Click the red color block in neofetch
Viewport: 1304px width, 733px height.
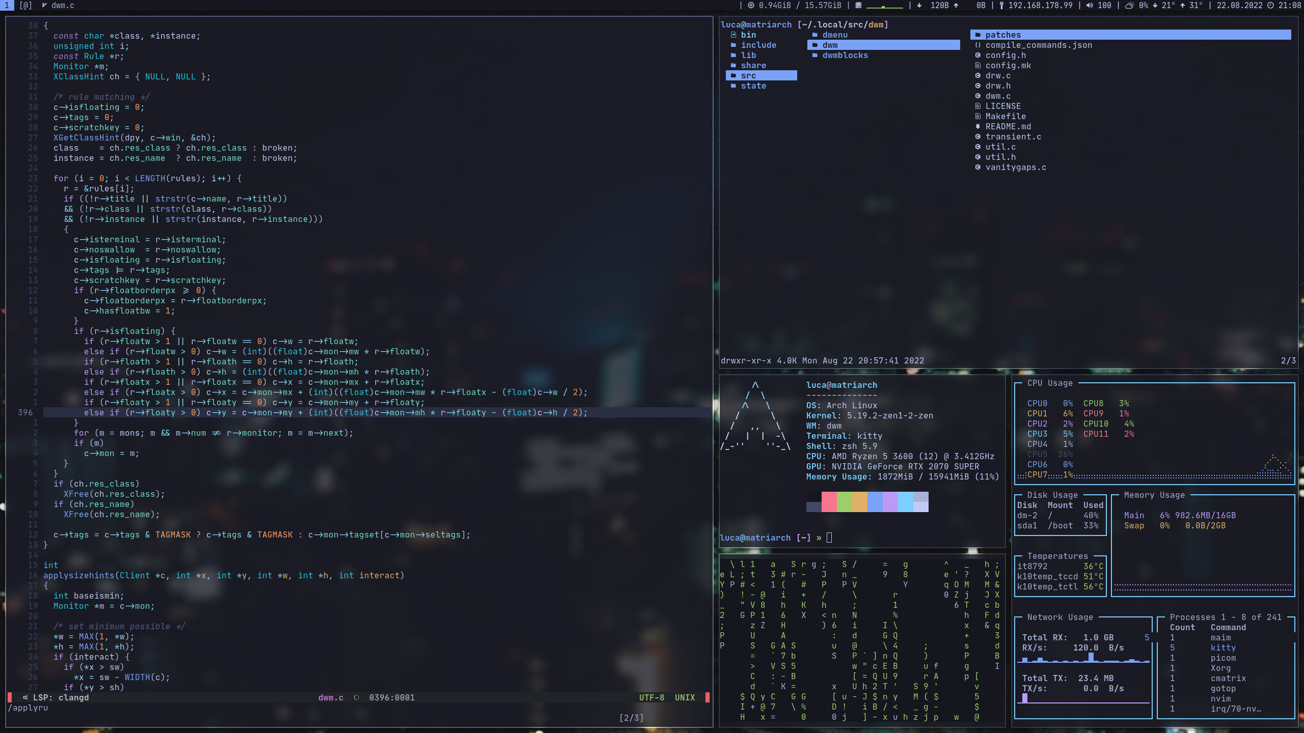coord(829,502)
